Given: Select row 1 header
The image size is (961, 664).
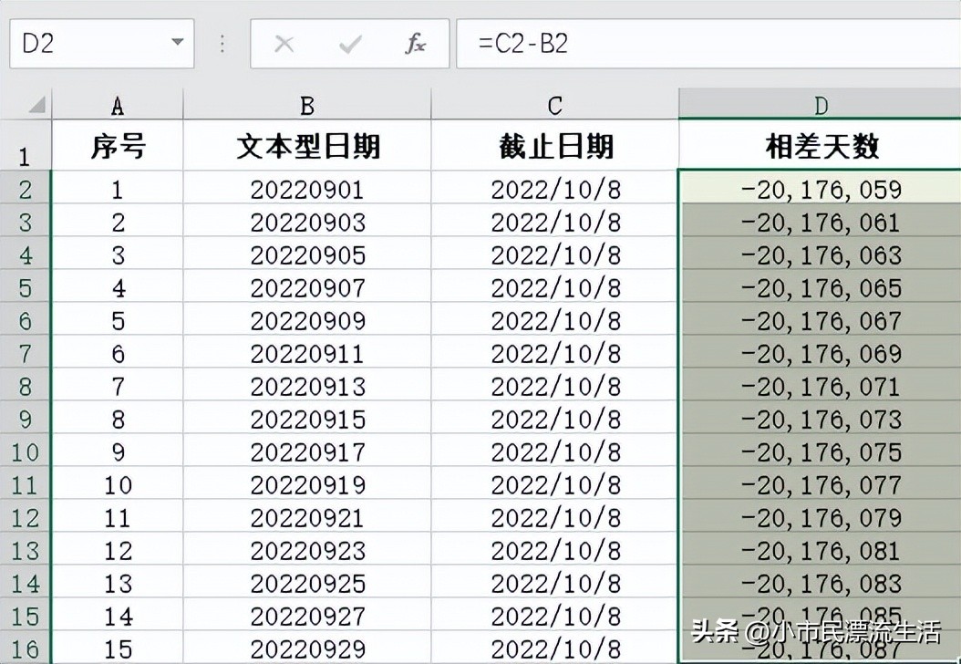Looking at the screenshot, I should coord(25,145).
